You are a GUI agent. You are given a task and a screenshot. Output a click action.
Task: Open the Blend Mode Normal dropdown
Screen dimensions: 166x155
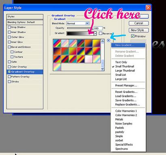[x=78, y=24]
